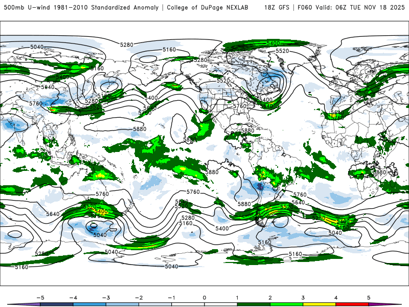Click the '5400' contour label north of Greenland
This screenshot has height=307, width=409.
pos(273,43)
